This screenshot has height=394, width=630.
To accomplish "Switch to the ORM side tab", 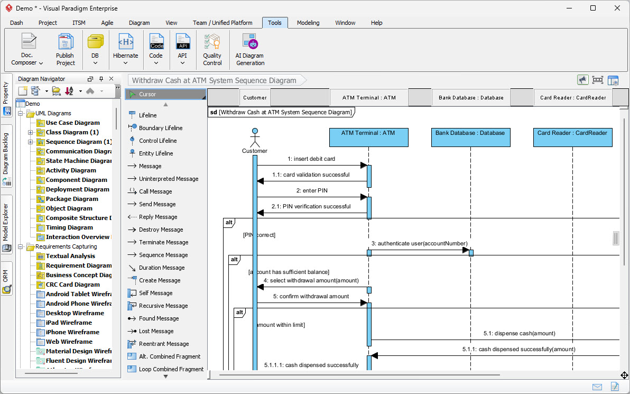I will click(x=7, y=279).
